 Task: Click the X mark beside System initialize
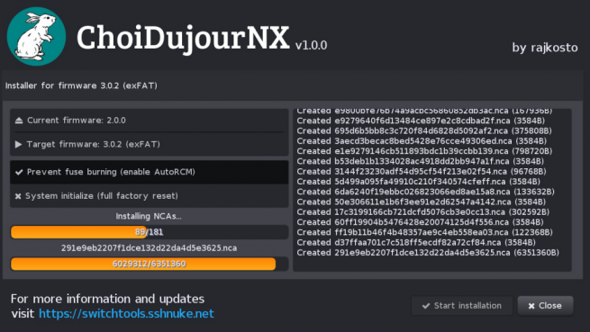[x=18, y=196]
